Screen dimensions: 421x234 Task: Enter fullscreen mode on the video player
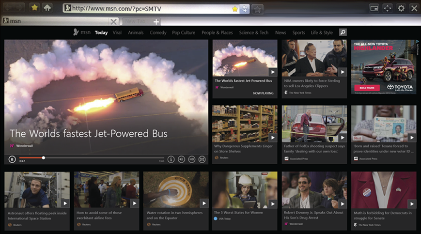tap(202, 159)
